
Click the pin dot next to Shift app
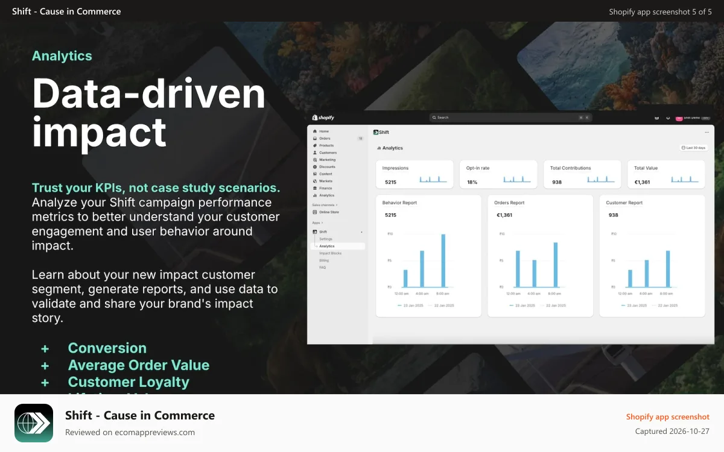click(362, 232)
